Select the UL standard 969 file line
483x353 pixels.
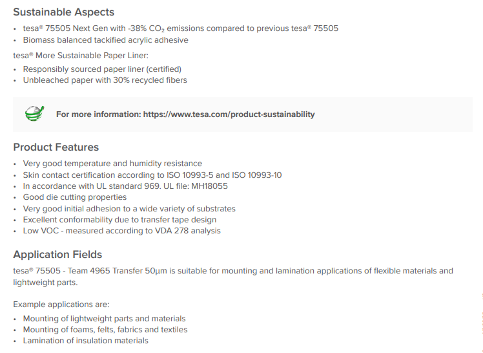(125, 186)
